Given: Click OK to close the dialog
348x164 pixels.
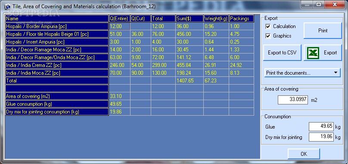Looking at the screenshot, I should [x=304, y=154].
